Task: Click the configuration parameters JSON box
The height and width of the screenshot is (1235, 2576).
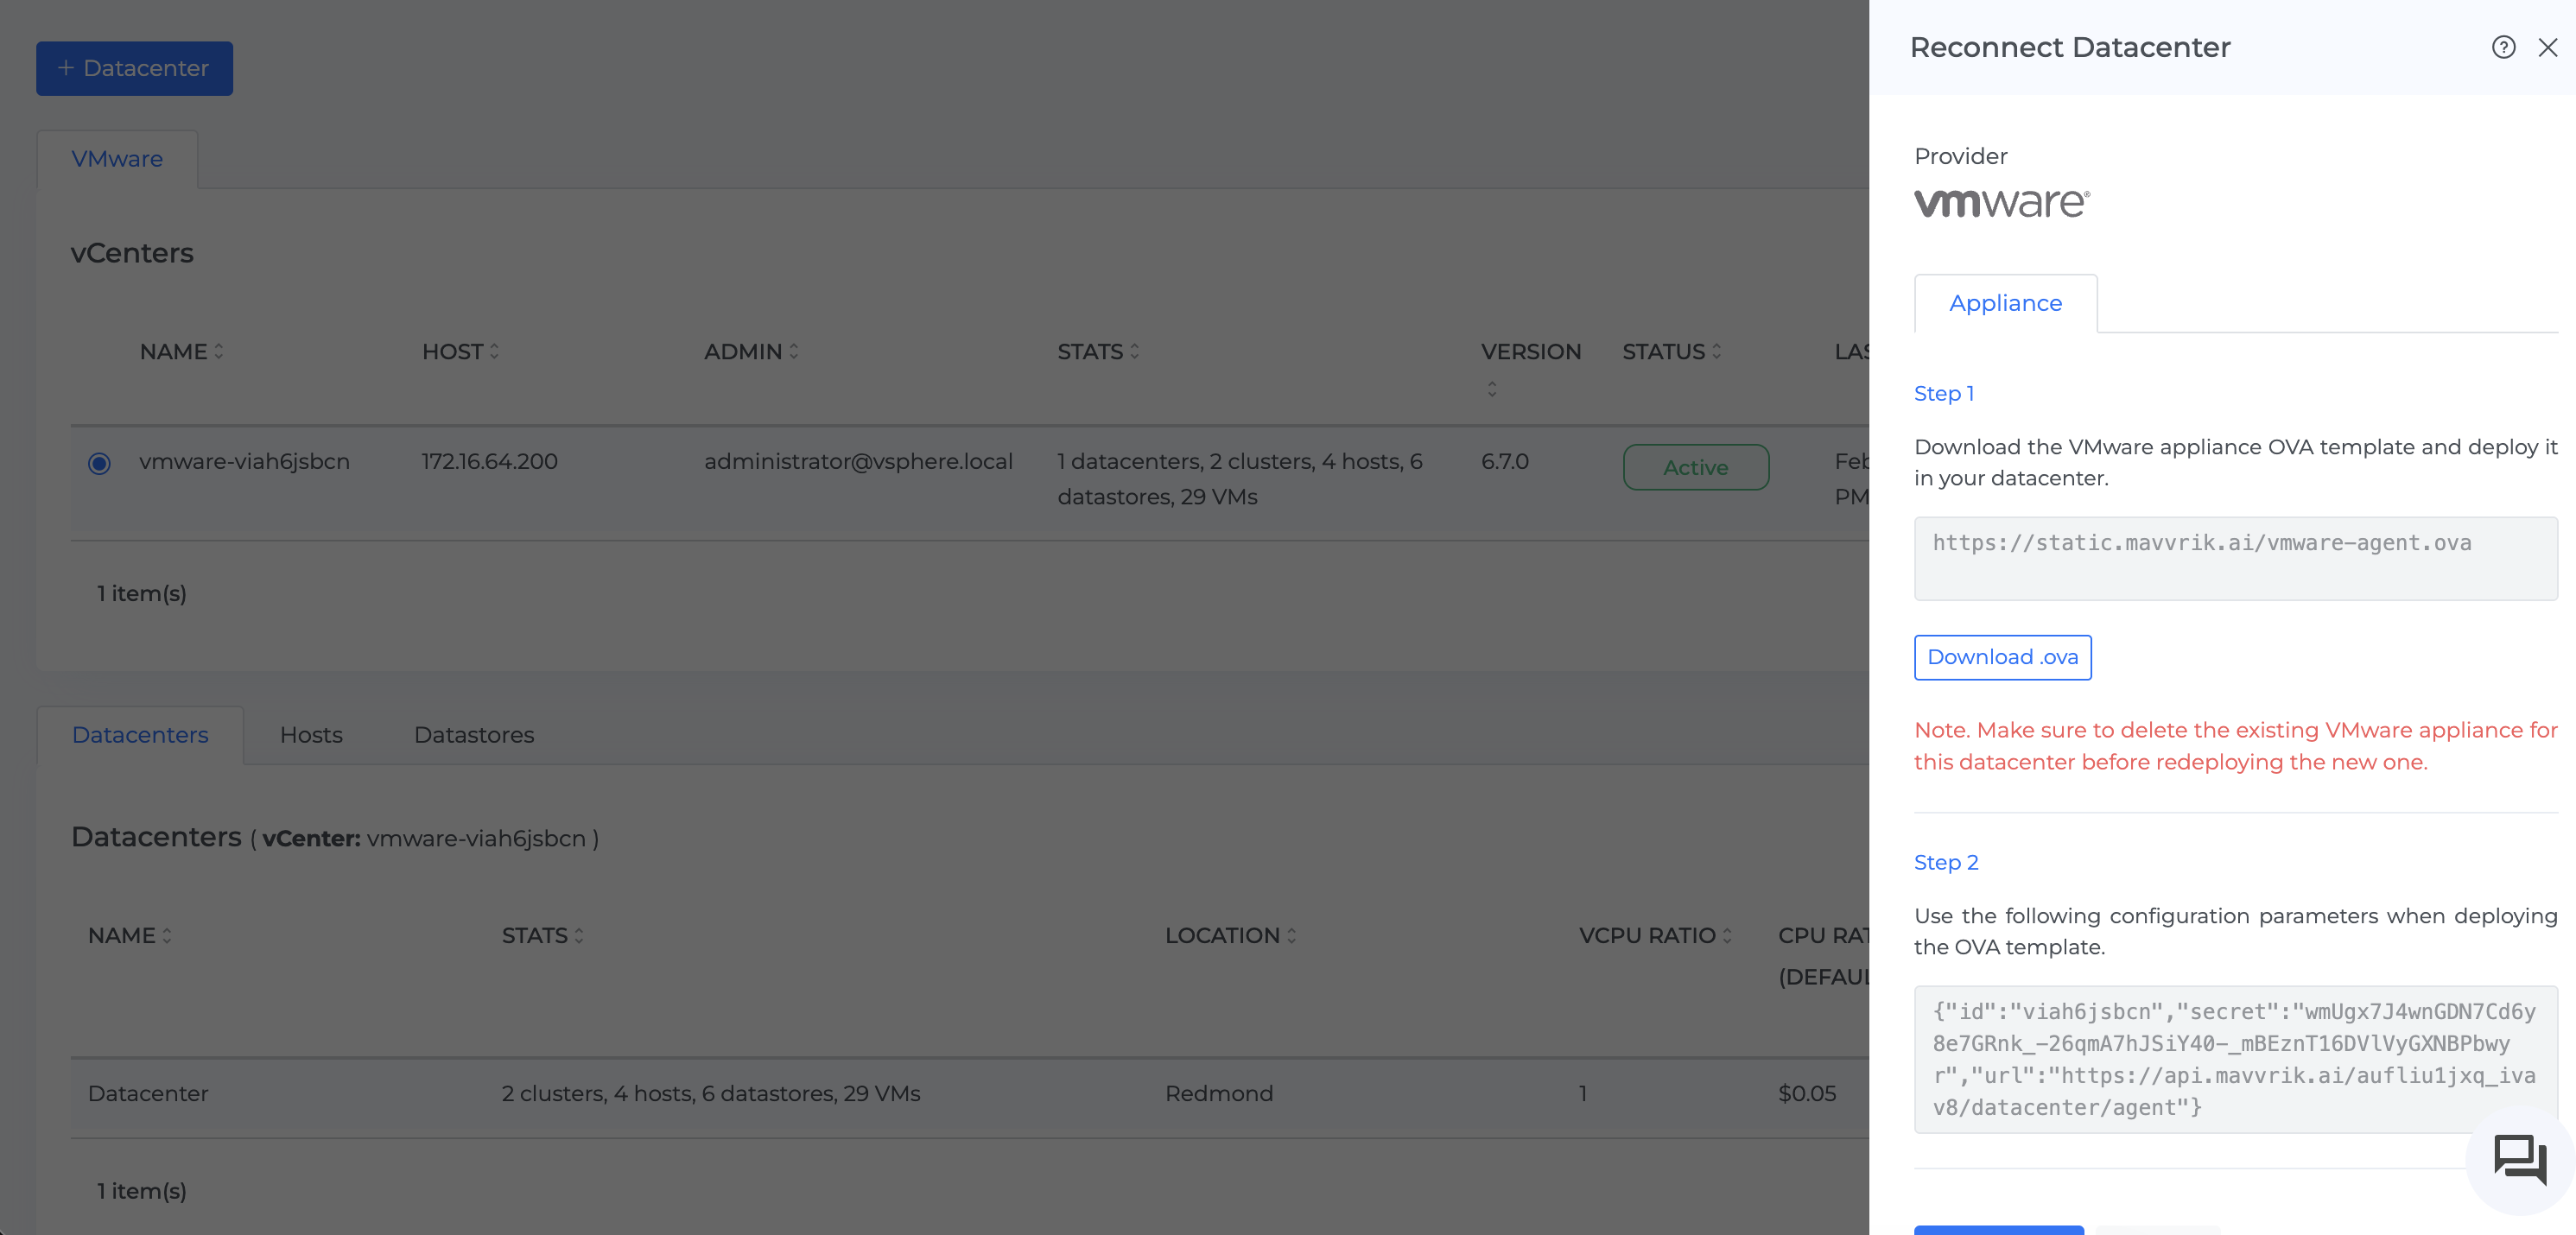Action: coord(2235,1059)
